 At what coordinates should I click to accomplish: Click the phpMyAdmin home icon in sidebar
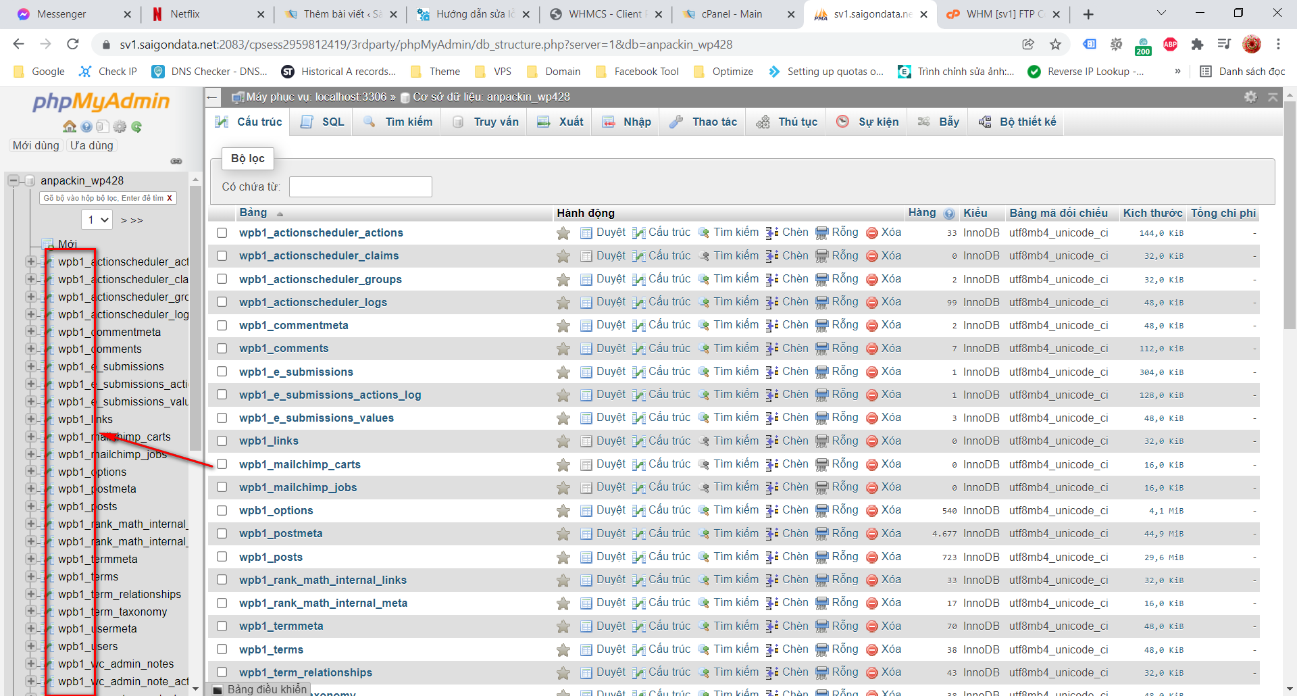(69, 126)
